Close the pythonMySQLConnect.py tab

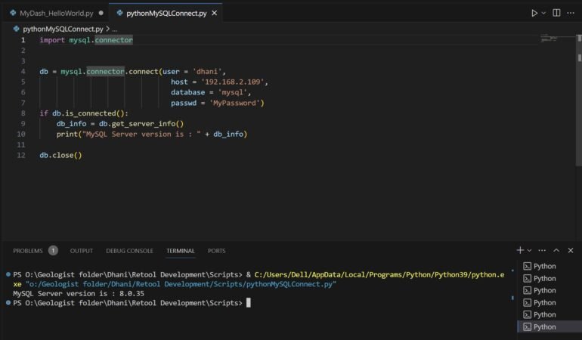click(x=214, y=13)
